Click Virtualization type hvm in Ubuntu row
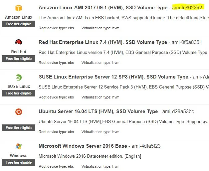 101,132
